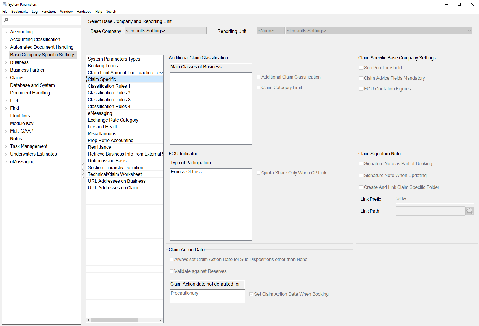
Task: Click the Link Path browse magnifier icon
Action: coord(469,211)
